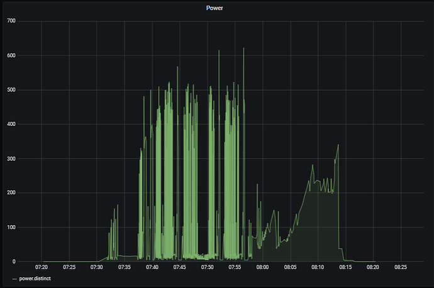Click the 100 value on the Y axis
This screenshot has height=288, width=434.
pos(11,228)
